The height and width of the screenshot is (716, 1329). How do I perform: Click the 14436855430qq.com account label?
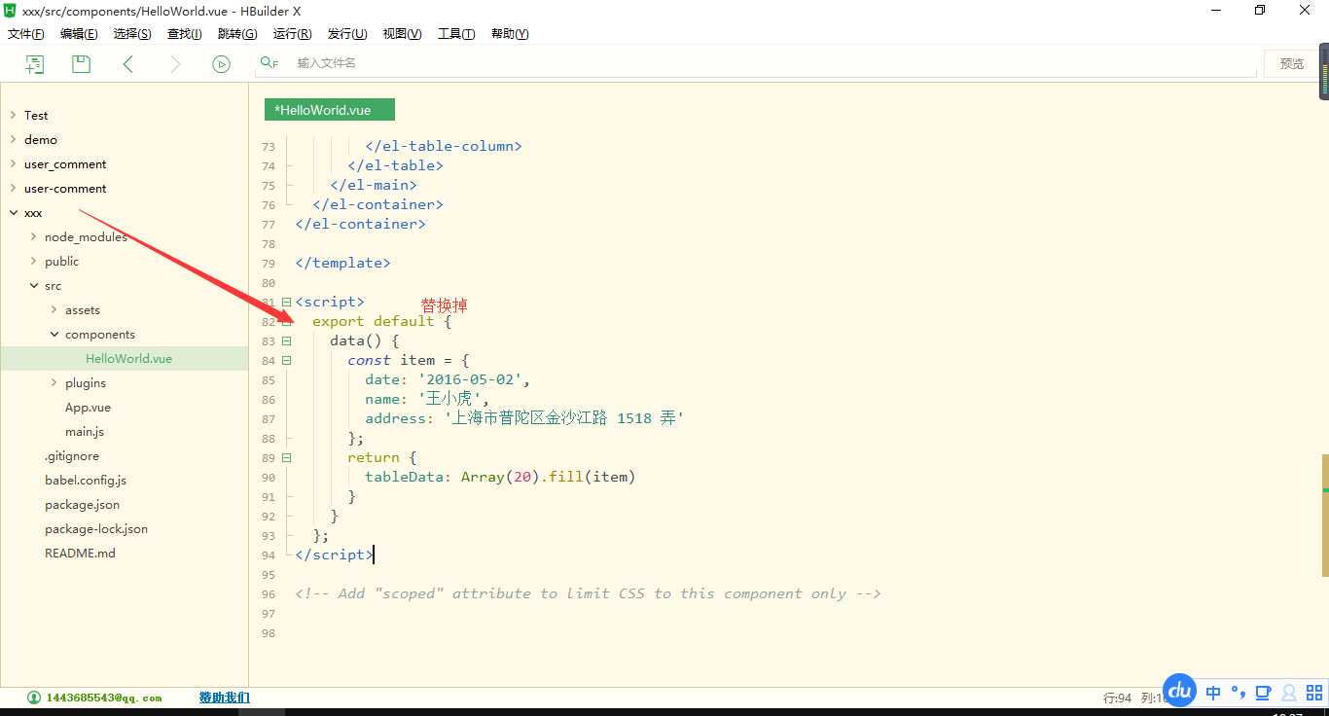[x=104, y=698]
